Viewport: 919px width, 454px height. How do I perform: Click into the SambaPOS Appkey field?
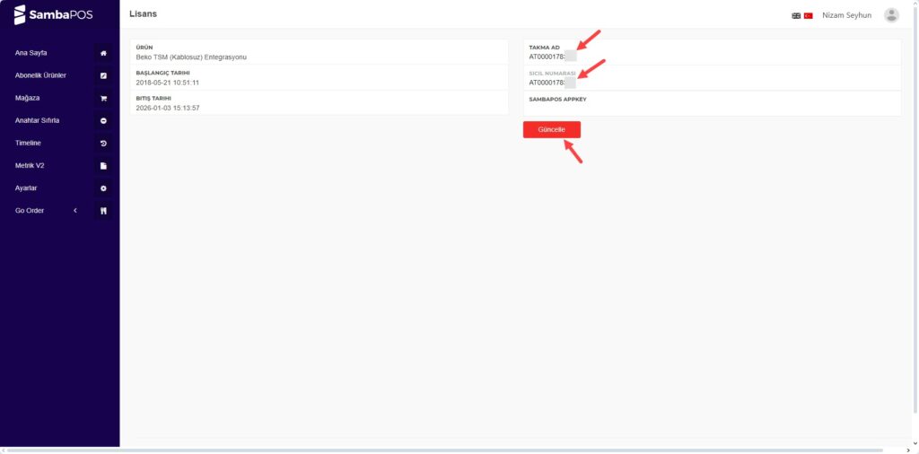pos(712,109)
